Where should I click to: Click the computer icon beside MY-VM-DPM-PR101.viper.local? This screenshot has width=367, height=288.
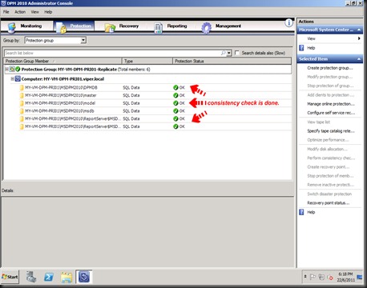click(x=18, y=78)
